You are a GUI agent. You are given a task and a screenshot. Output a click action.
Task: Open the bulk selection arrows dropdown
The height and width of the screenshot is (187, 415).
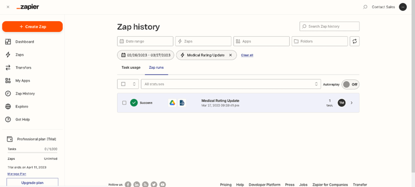pos(134,84)
